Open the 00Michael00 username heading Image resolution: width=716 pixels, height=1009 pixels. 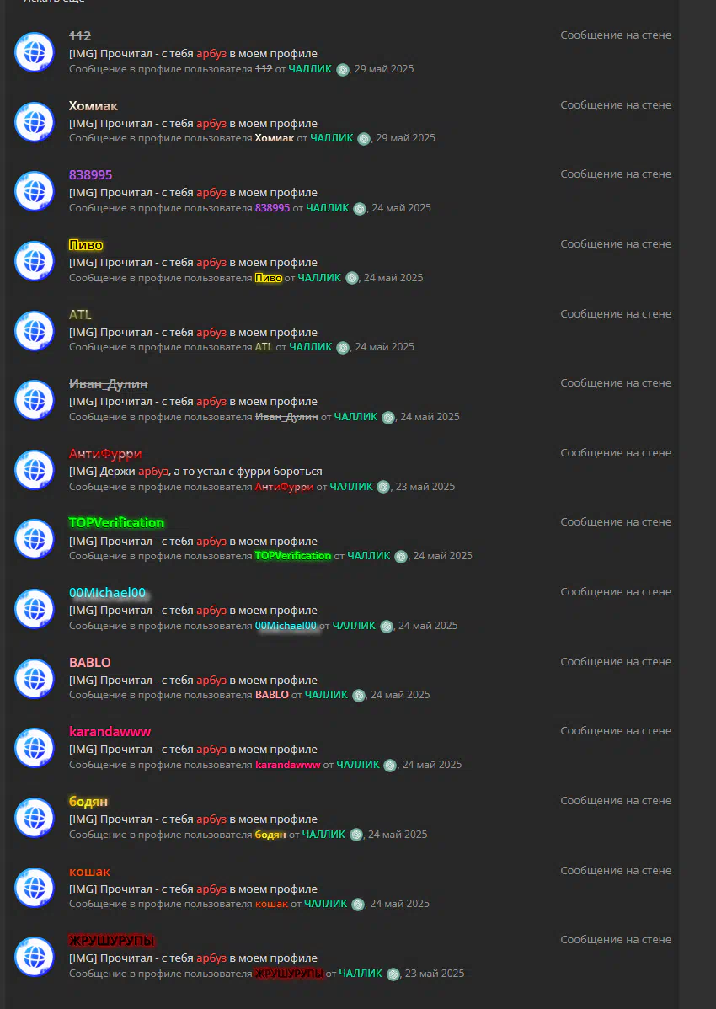click(x=108, y=593)
